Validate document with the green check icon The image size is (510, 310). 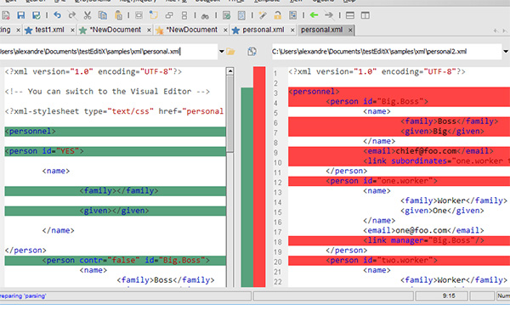click(x=227, y=15)
